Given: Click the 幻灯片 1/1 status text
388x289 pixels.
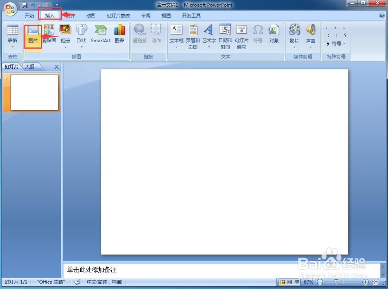Looking at the screenshot, I should (16, 282).
